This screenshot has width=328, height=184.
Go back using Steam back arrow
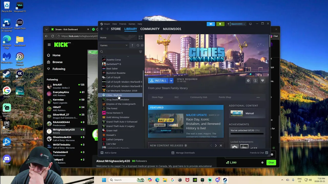(x=102, y=29)
